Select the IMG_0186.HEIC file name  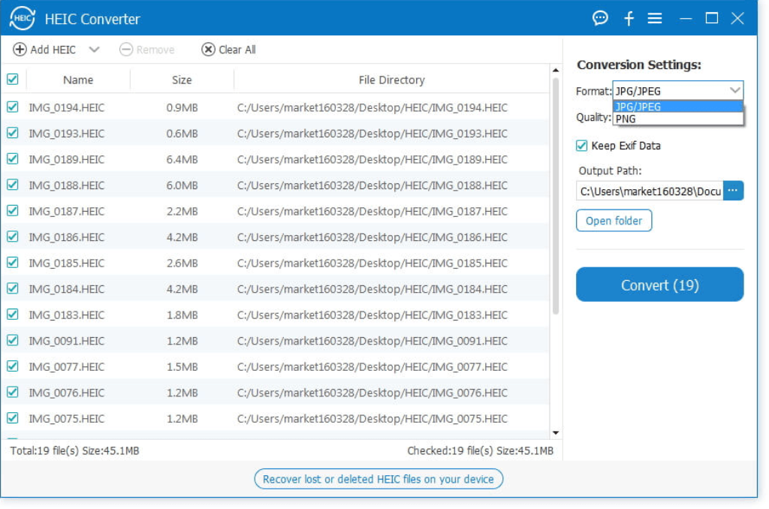67,237
